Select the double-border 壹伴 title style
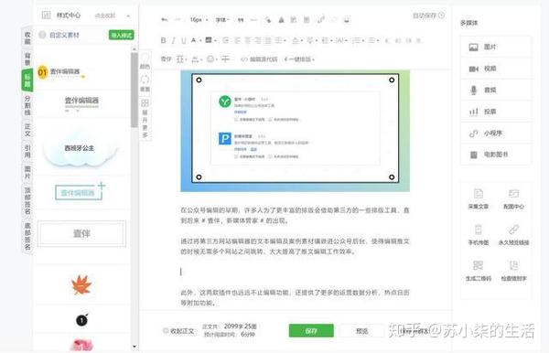Viewport: 549px width, 353px height. pyautogui.click(x=81, y=233)
